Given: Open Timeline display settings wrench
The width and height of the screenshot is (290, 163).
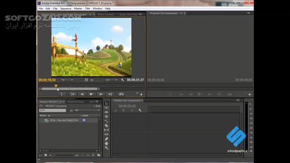Looking at the screenshot, I should click(140, 110).
